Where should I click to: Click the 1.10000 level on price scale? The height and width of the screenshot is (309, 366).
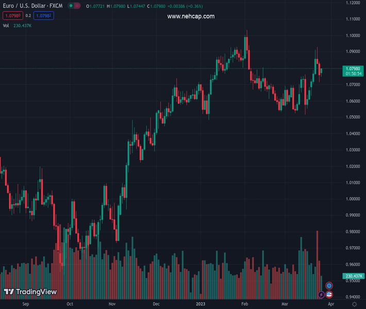(353, 36)
